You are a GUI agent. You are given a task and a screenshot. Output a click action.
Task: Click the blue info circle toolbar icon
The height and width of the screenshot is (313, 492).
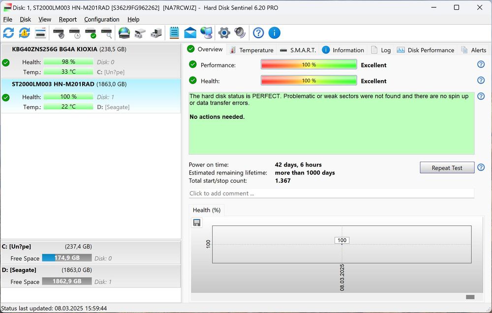click(x=274, y=33)
